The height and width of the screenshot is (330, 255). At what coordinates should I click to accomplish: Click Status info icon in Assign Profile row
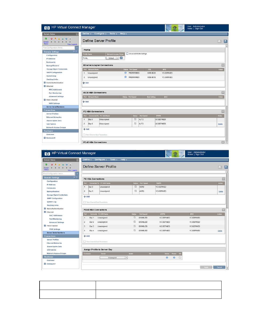(167, 258)
